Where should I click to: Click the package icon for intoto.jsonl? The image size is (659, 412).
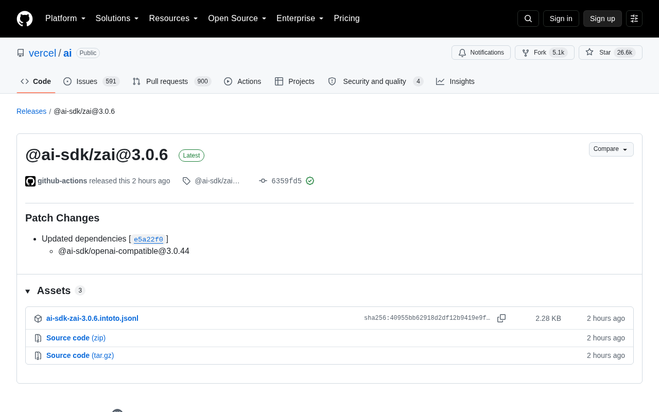pyautogui.click(x=38, y=319)
